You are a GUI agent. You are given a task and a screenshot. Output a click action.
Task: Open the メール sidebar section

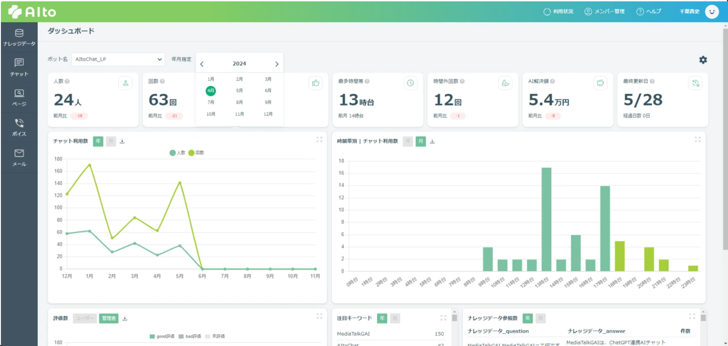point(19,158)
